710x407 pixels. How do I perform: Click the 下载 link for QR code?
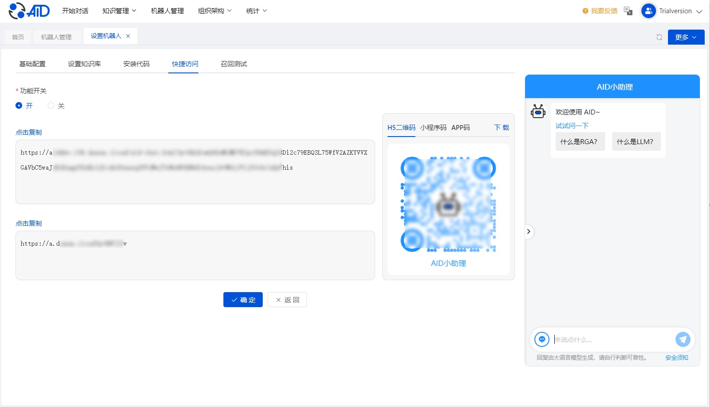pyautogui.click(x=502, y=127)
